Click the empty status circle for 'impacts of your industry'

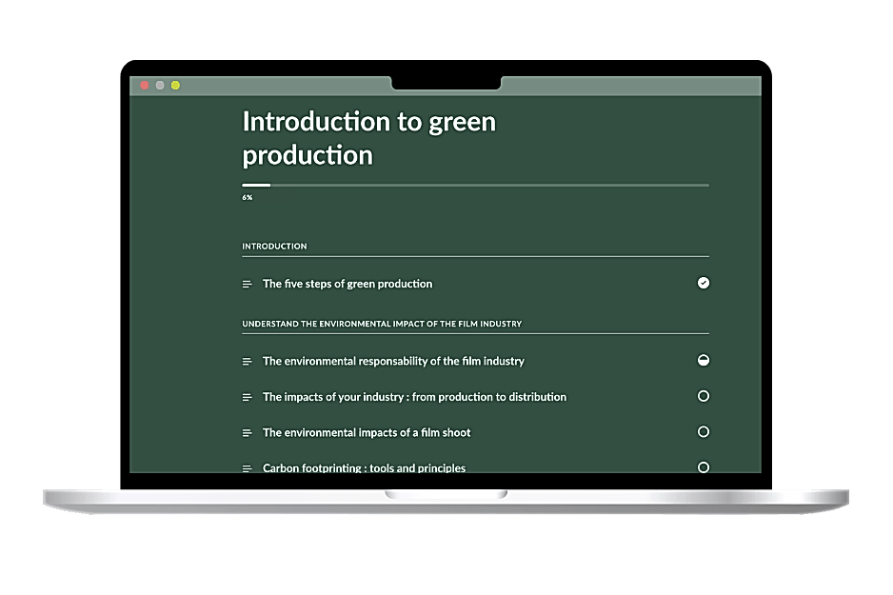pos(704,396)
